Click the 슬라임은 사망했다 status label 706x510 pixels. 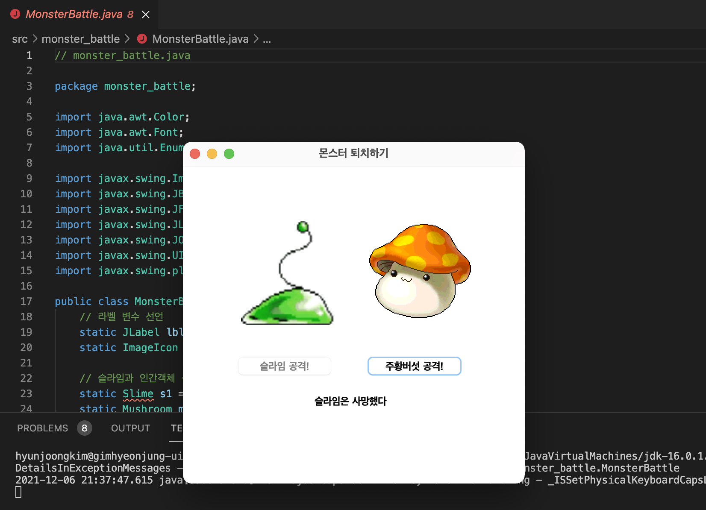pos(350,401)
